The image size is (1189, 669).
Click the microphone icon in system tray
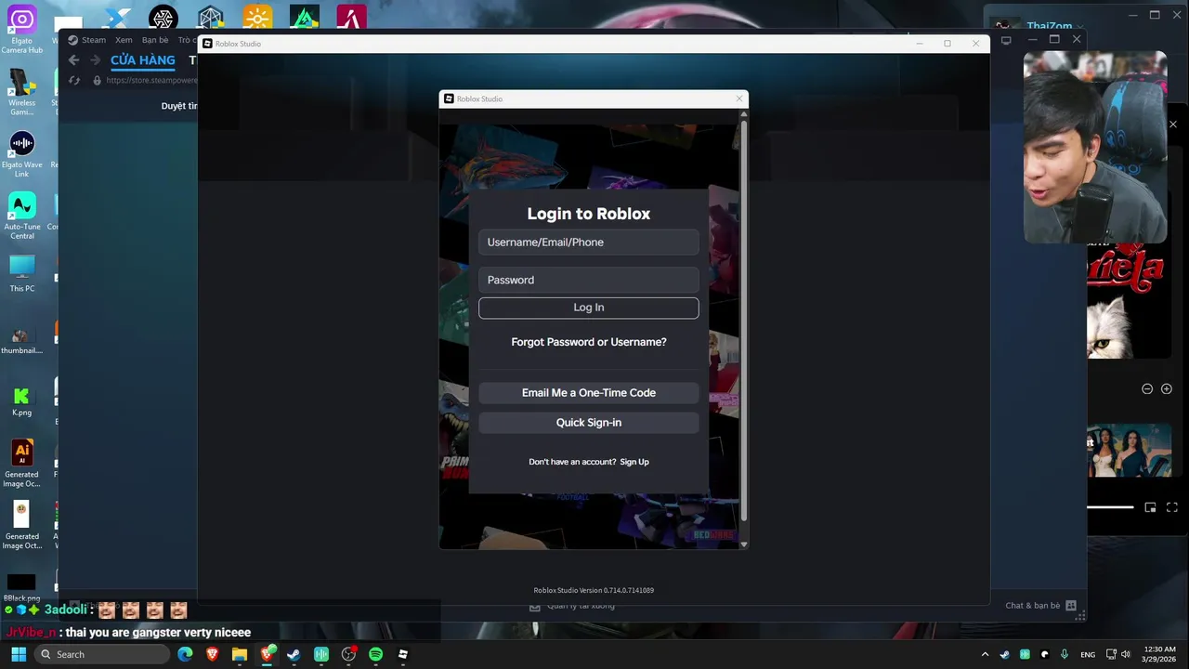click(1065, 654)
